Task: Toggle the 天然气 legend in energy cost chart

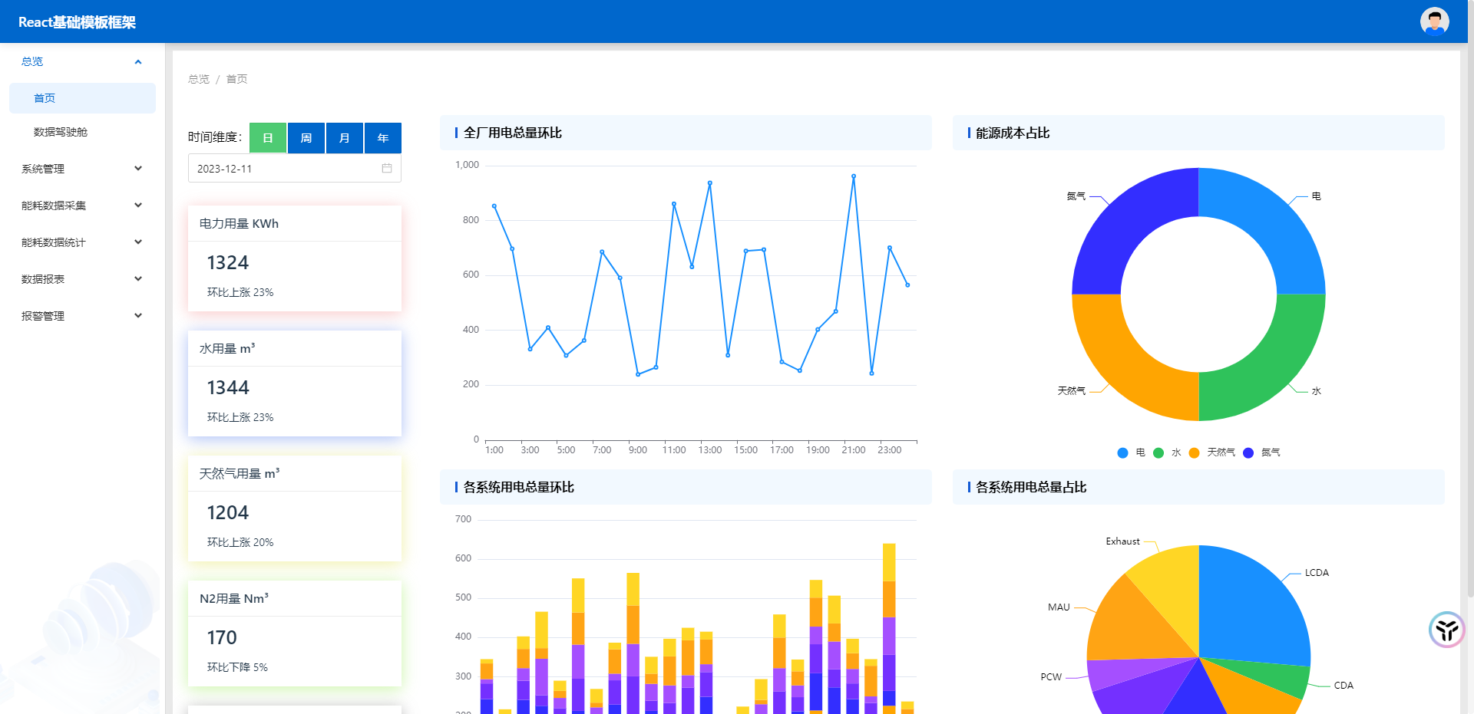Action: 1211,452
